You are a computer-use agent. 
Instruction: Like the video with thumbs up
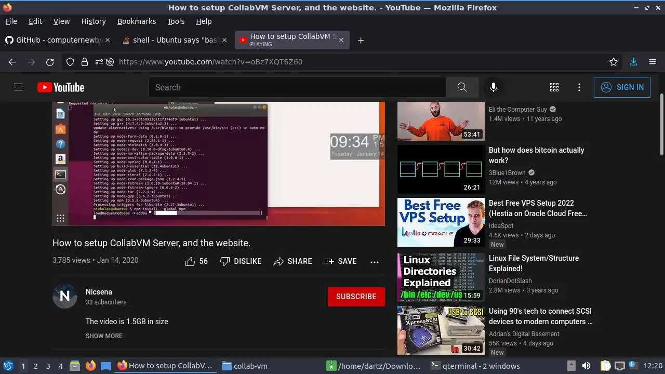(196, 261)
